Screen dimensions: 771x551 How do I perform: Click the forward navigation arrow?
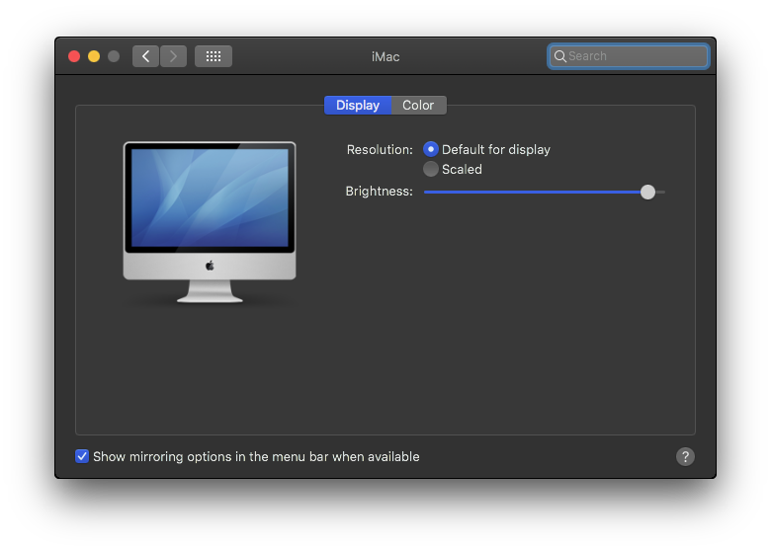173,56
